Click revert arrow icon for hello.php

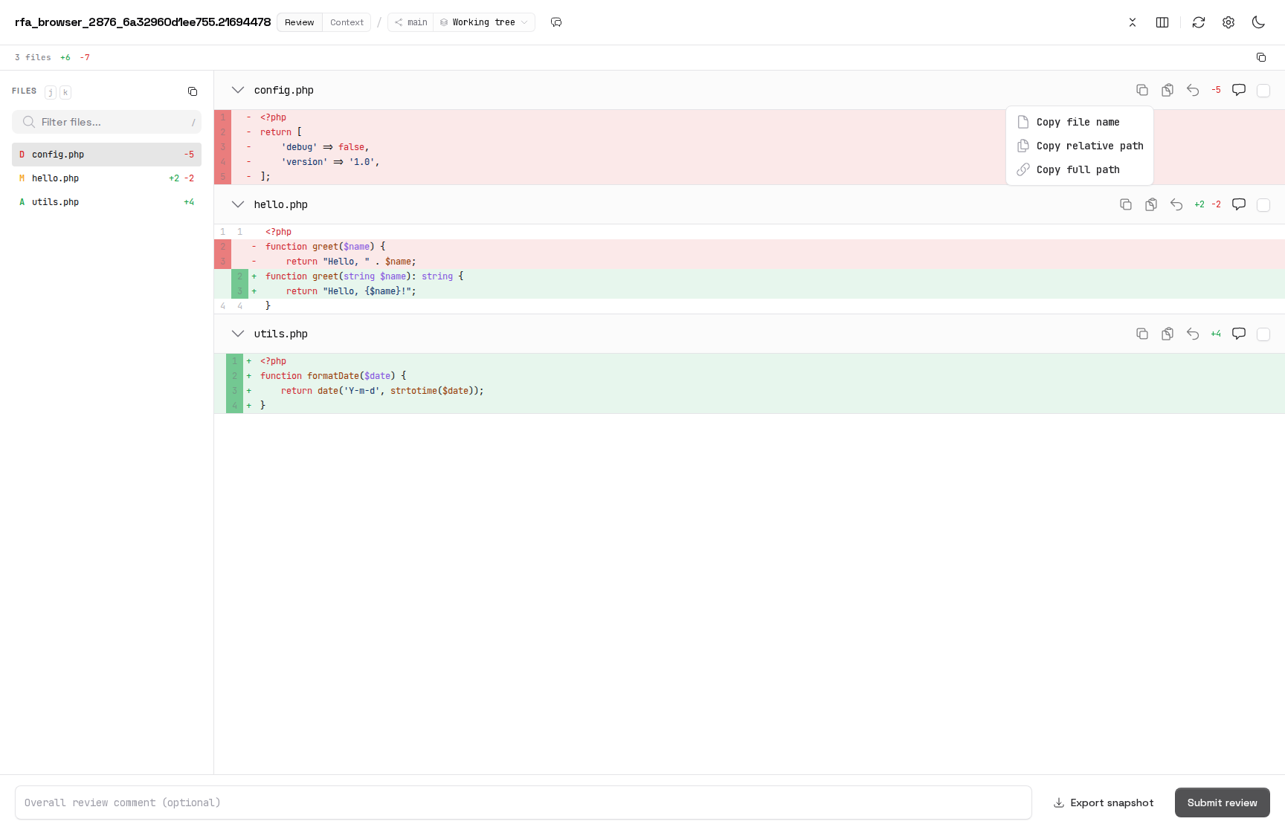pos(1176,204)
